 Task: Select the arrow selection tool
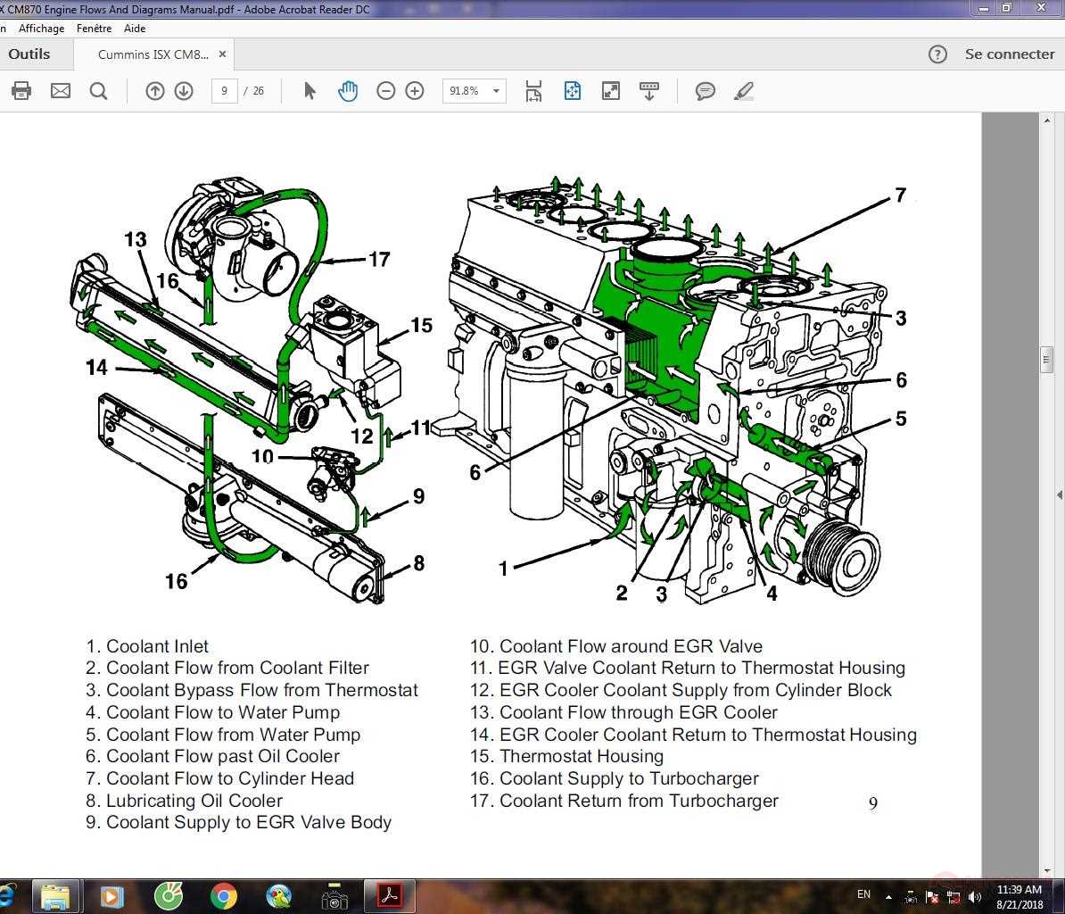pyautogui.click(x=310, y=90)
